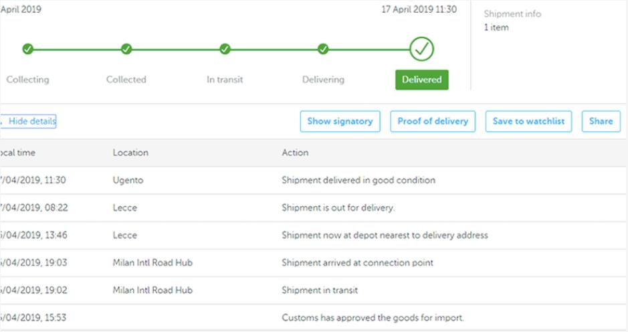This screenshot has height=332, width=628.
Task: Collapse tracking with Hide details
Action: 28,122
